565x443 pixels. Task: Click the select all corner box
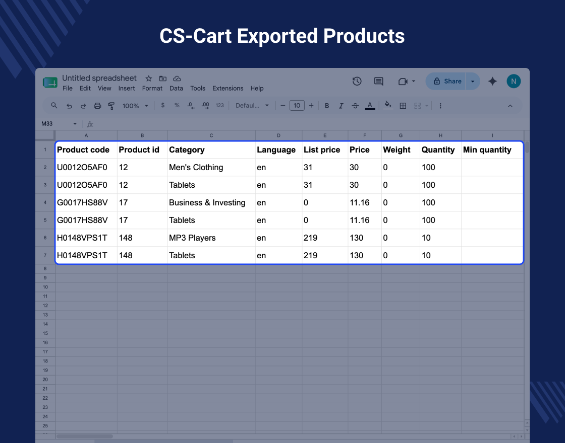pos(45,135)
